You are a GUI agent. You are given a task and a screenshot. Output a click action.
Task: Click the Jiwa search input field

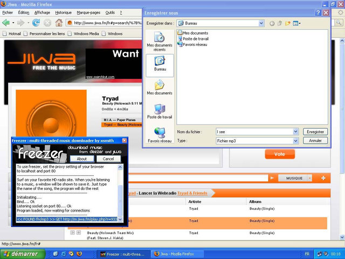click(x=198, y=178)
